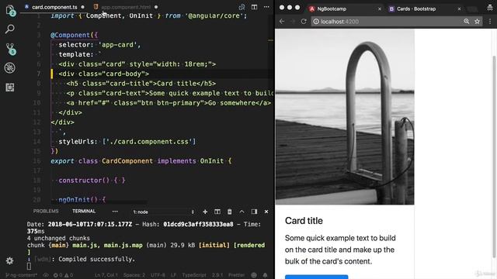The image size is (497, 279).
Task: Kill the terminal with trash icon
Action: [230, 212]
